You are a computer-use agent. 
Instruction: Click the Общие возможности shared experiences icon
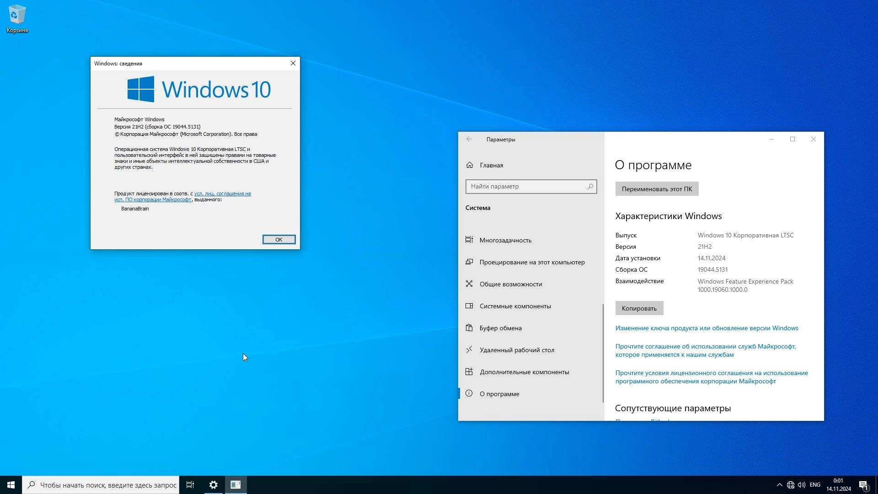click(x=469, y=284)
